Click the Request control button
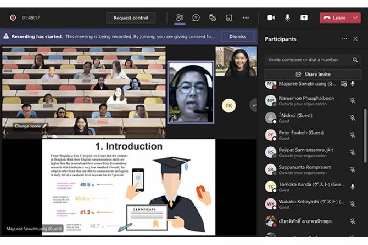 pos(131,18)
